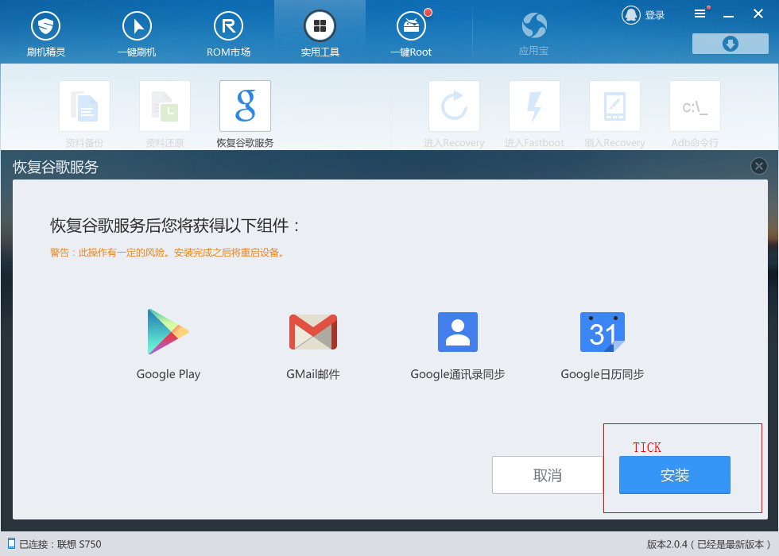
Task: Click the 已连接：联想 S750 status text
Action: (60, 544)
